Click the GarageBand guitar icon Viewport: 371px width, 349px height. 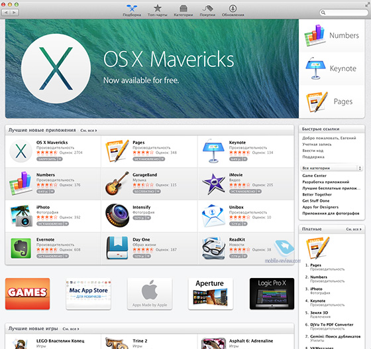click(117, 183)
